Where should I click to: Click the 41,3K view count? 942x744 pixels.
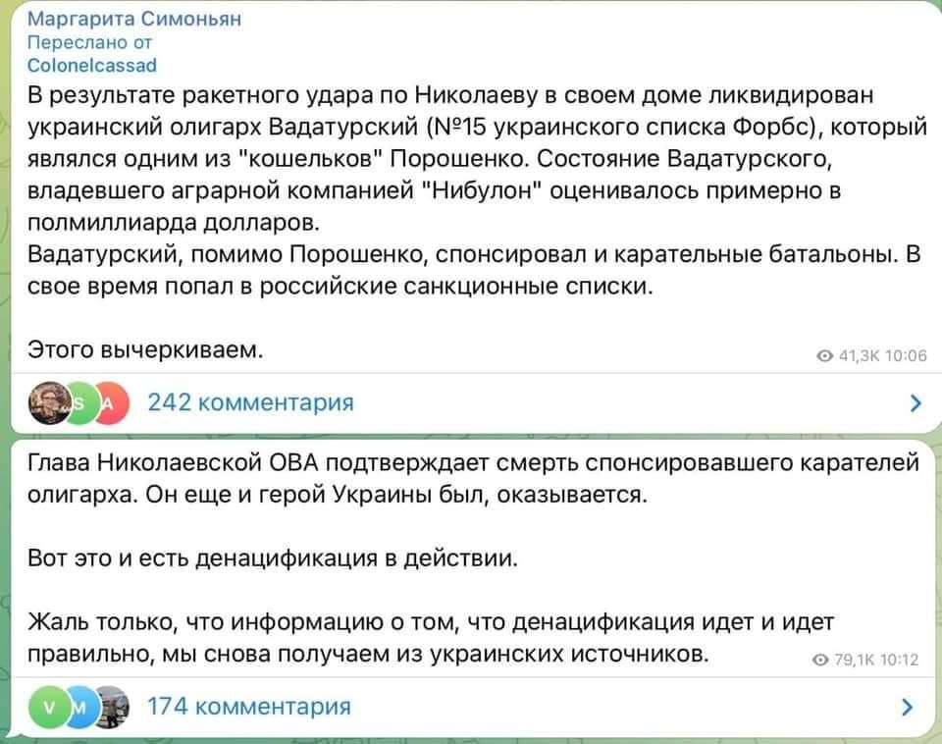(852, 356)
